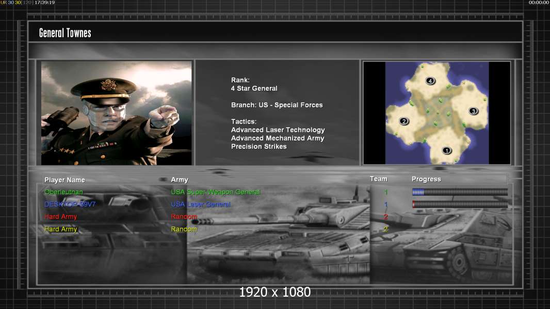Click team number 1 for Oberleutnan
This screenshot has width=550, height=309.
click(386, 192)
